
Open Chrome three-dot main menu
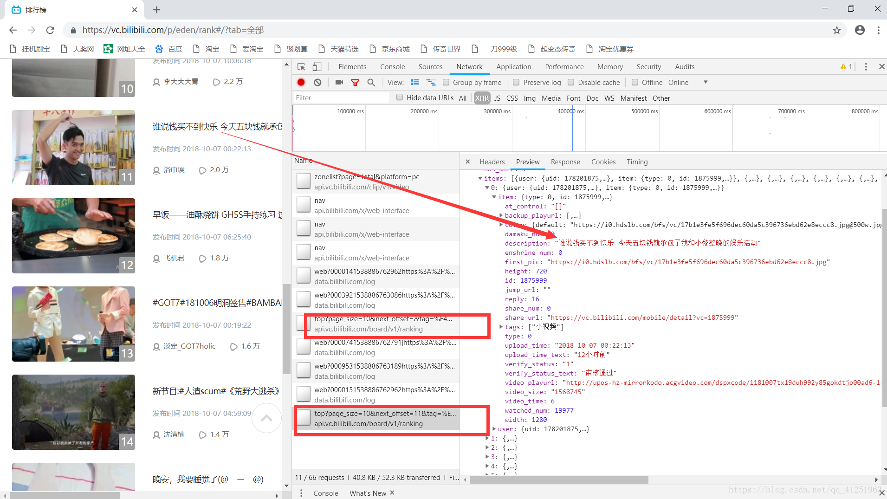point(879,30)
